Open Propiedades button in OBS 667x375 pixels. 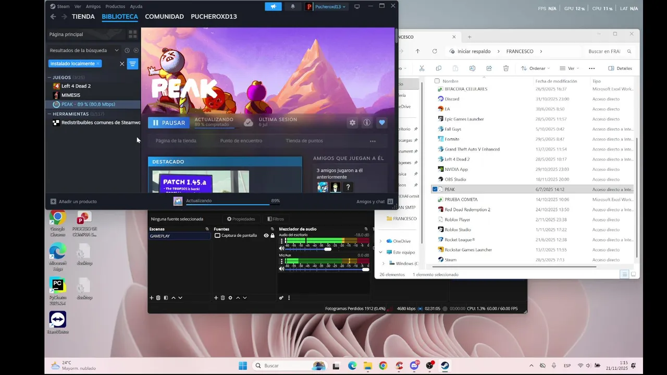tap(241, 219)
